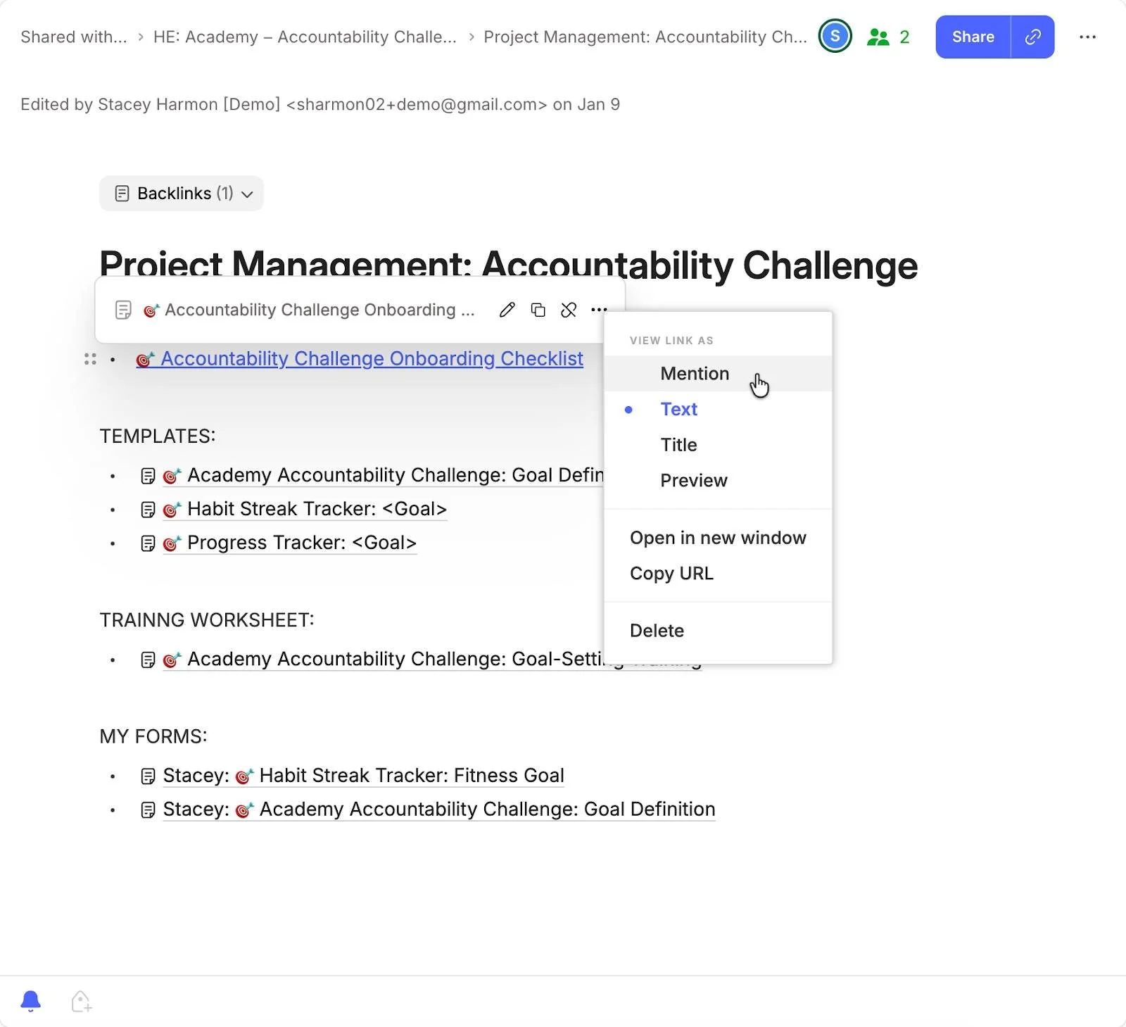The image size is (1126, 1027).
Task: Open Academy Goal-Setting Training worksheet link
Action: click(384, 659)
